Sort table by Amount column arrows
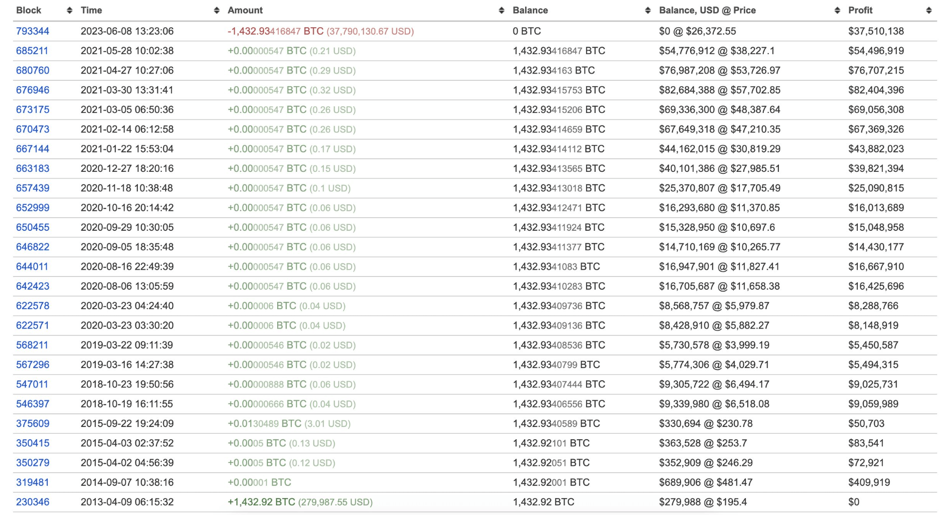The height and width of the screenshot is (519, 944). click(x=502, y=11)
